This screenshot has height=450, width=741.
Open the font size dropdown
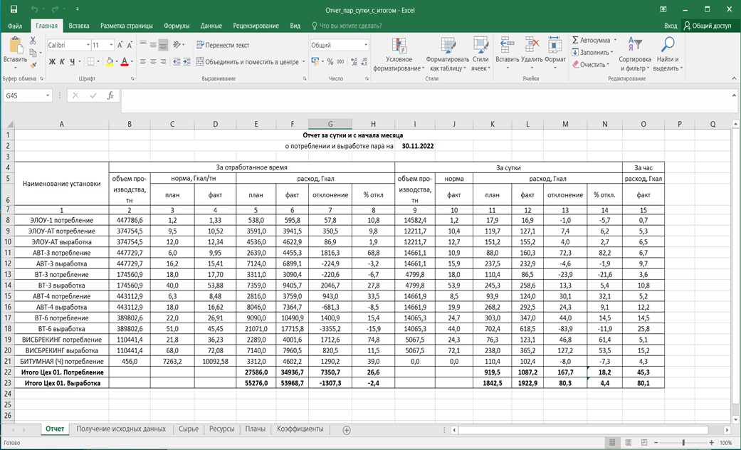(112, 45)
